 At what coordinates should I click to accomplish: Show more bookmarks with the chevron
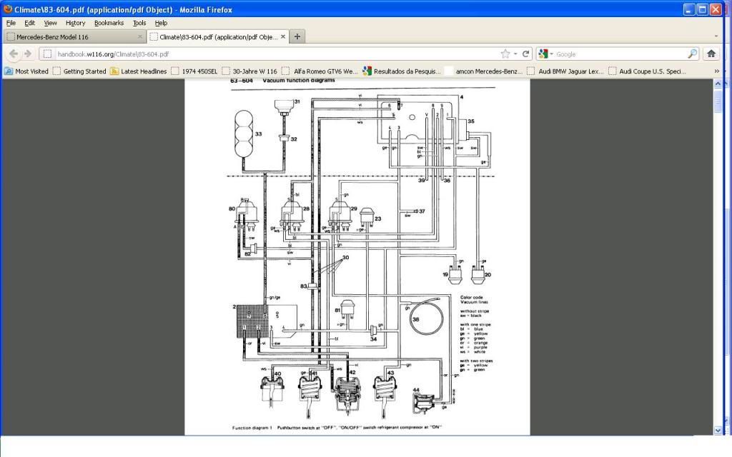(x=717, y=71)
